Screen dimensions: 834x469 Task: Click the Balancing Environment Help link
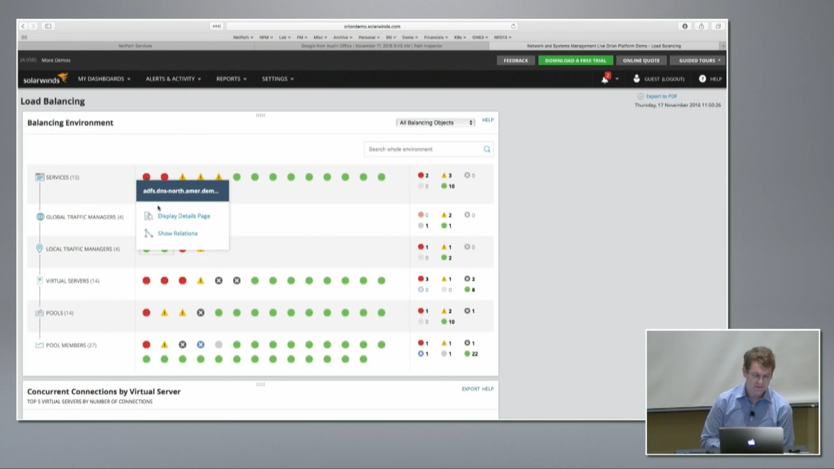(488, 120)
